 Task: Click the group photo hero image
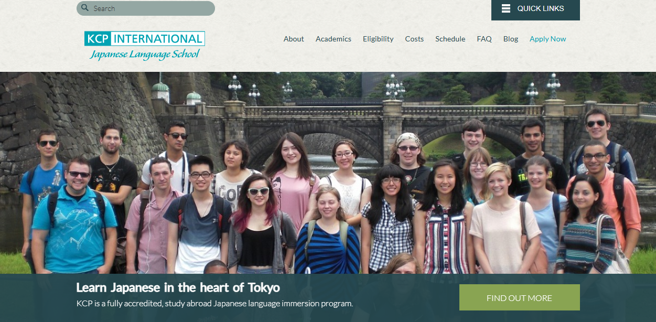tap(328, 173)
